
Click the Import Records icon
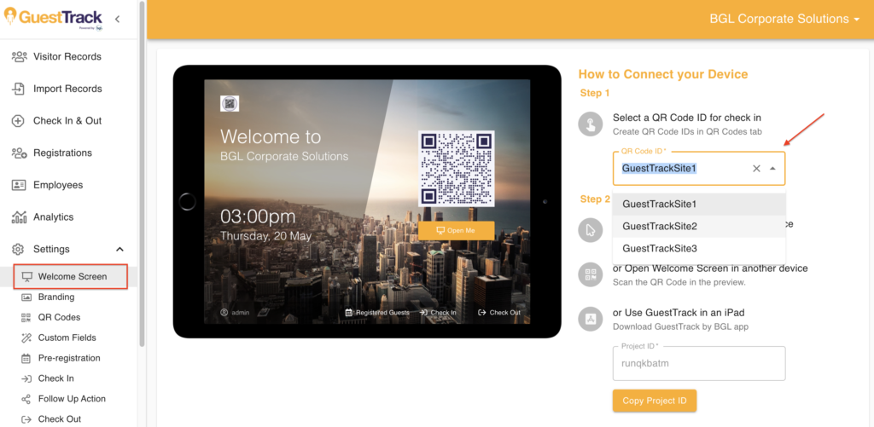pos(18,89)
